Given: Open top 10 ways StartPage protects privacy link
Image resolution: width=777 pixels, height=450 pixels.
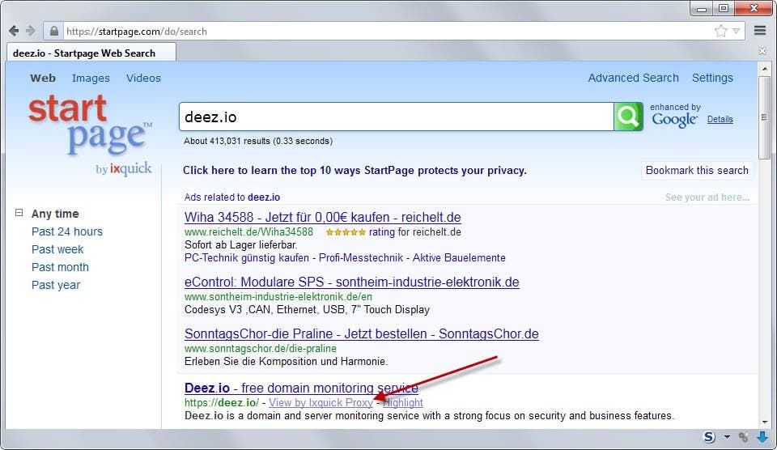Looking at the screenshot, I should [355, 171].
